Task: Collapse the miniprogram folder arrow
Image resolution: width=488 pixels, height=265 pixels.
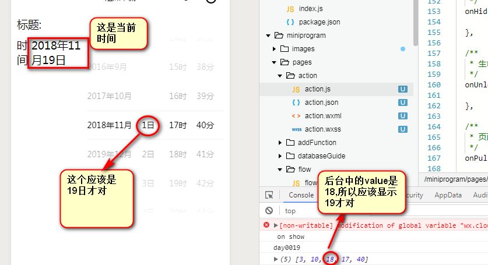Action: pos(268,36)
